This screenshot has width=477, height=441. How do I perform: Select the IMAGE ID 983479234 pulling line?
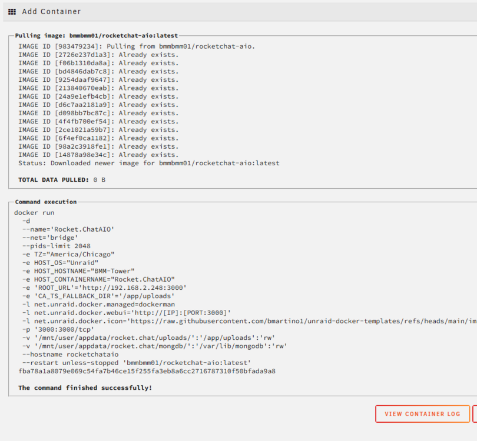tap(137, 46)
